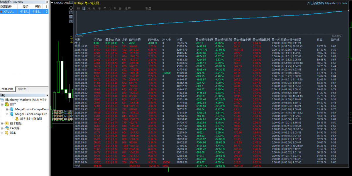Collapse the 账户 accounts tree node
This screenshot has height=176, width=352.
(x=2, y=104)
